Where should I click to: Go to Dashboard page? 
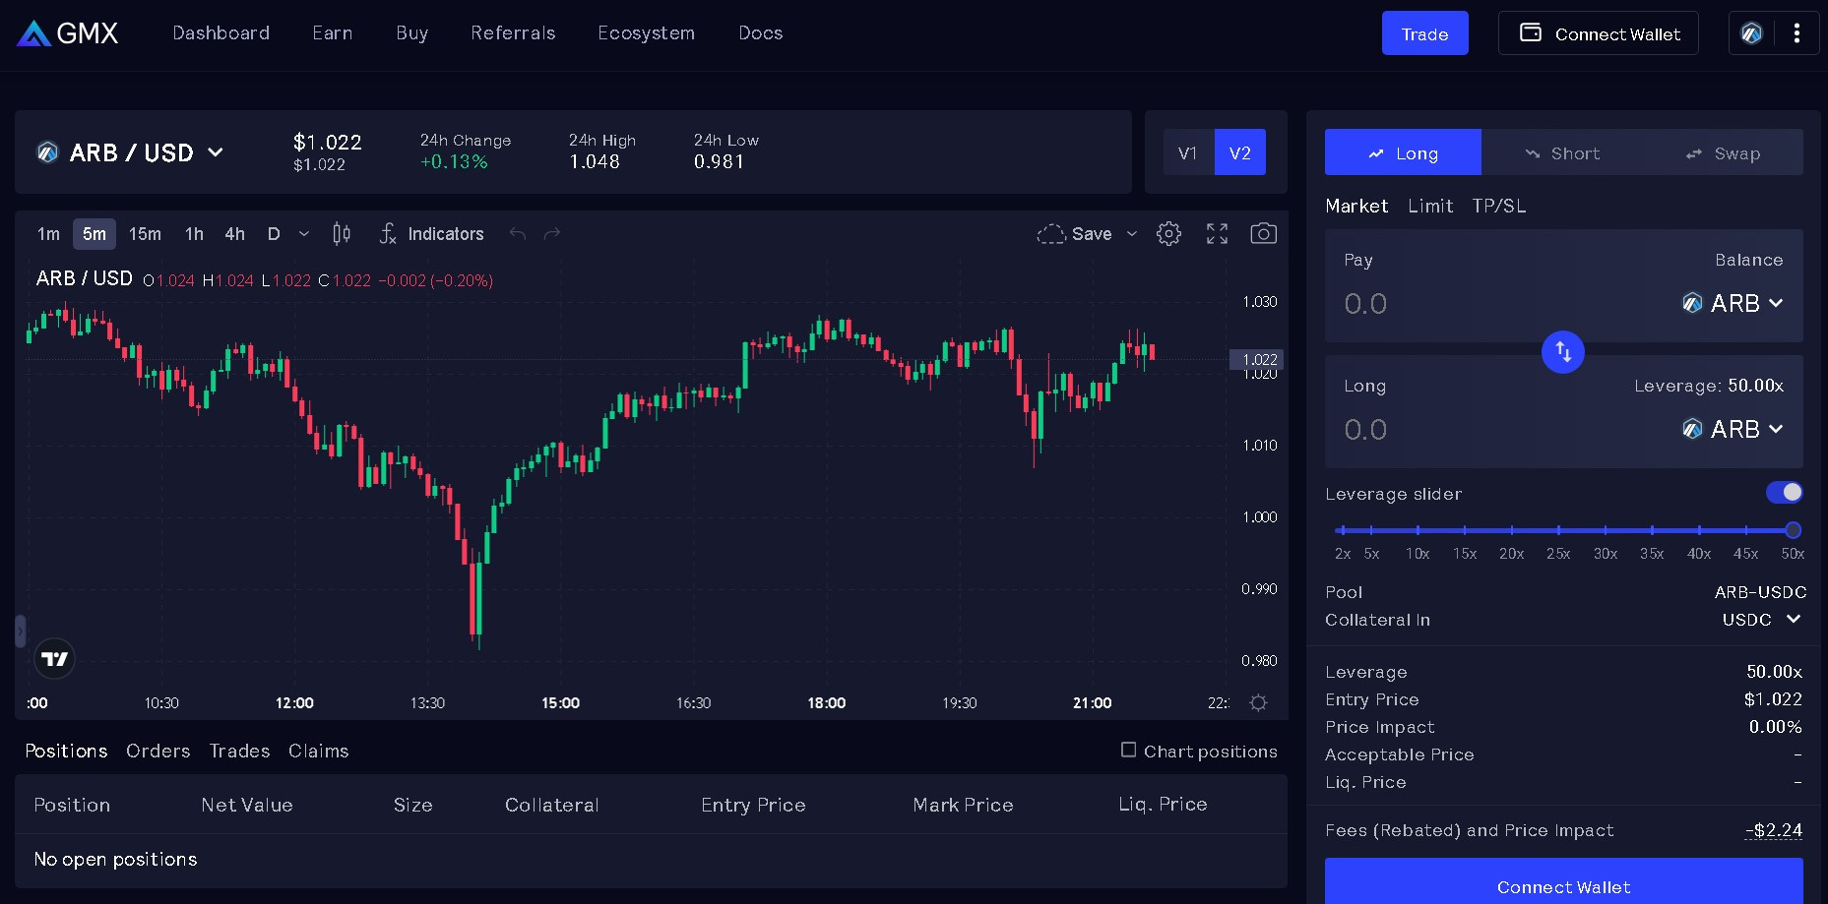pyautogui.click(x=221, y=33)
